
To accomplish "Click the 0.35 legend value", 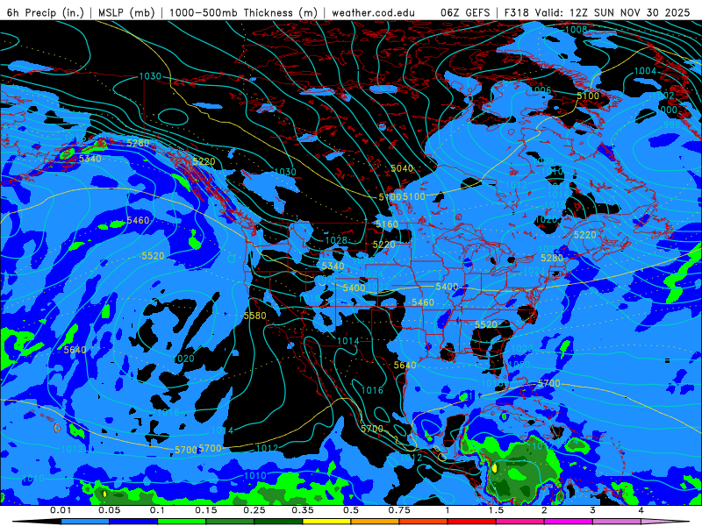I will pos(303,510).
